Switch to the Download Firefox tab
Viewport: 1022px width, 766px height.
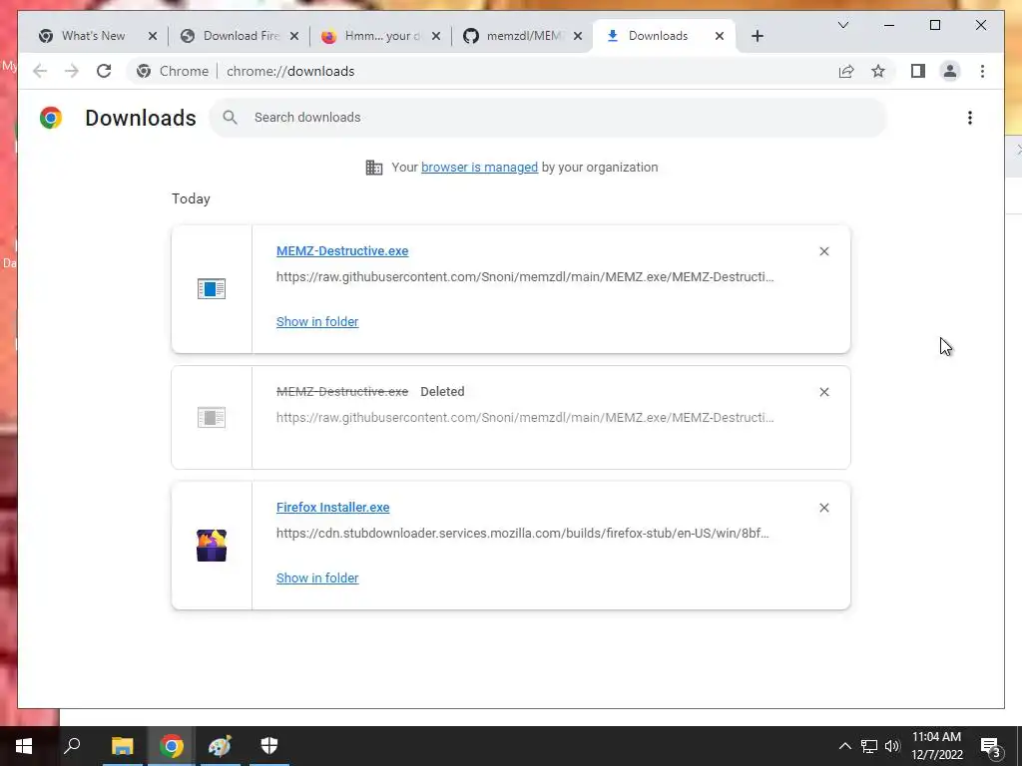242,36
